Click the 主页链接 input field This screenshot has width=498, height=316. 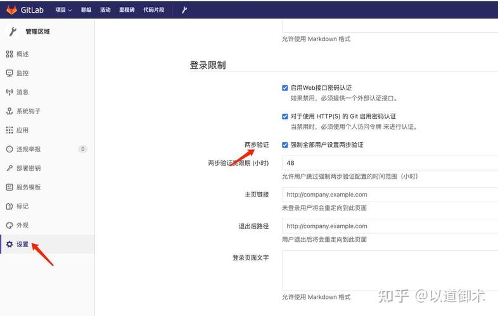(x=390, y=195)
